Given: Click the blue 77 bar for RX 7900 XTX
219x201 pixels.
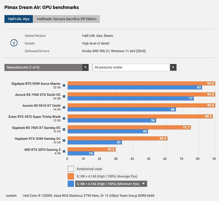Looking at the screenshot, I should point(131,98).
